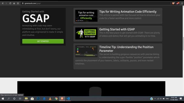Screen dimensions: 184x103
Task: Open the clock and date flyout
Action: (x=174, y=99)
